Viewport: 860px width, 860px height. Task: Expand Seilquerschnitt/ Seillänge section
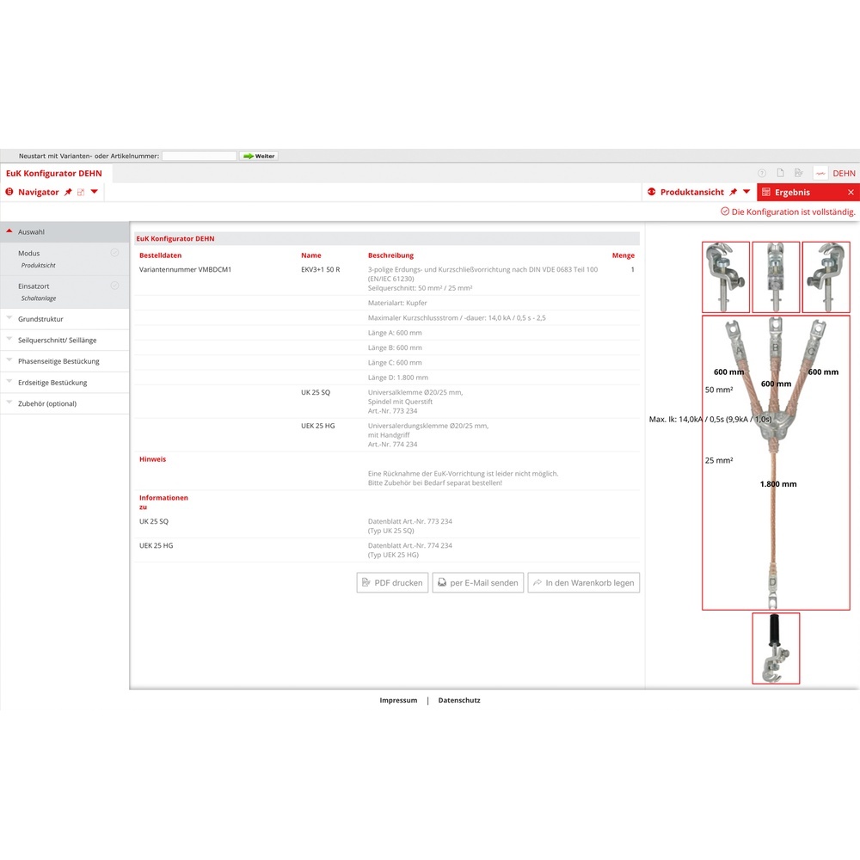(x=57, y=341)
